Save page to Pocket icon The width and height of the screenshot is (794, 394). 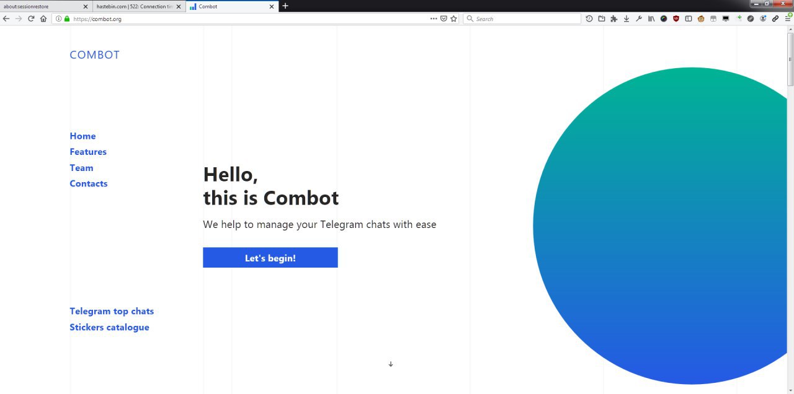pyautogui.click(x=444, y=19)
